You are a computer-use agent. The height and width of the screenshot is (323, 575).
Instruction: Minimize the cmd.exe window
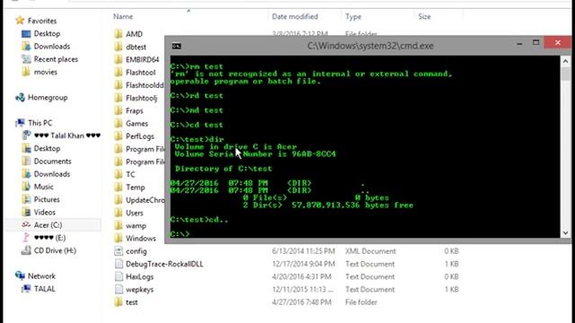click(519, 44)
